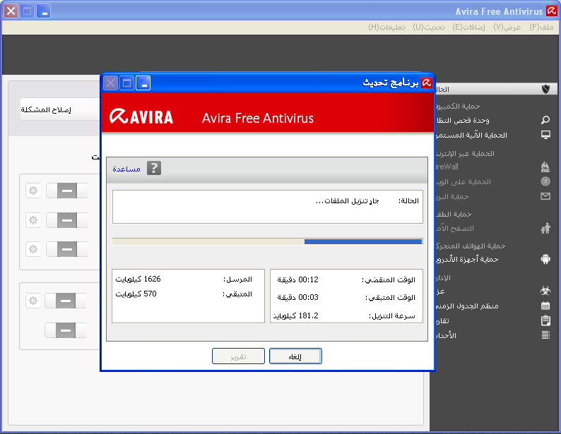561x434 pixels.
Task: Click the download progress bar
Action: (x=267, y=242)
